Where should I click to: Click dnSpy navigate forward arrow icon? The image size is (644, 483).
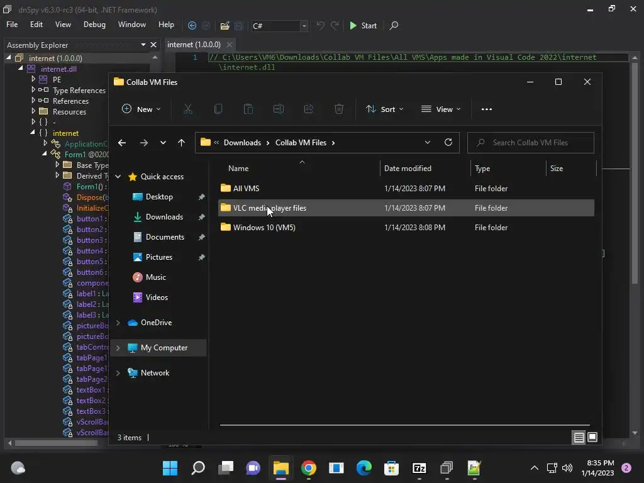206,25
